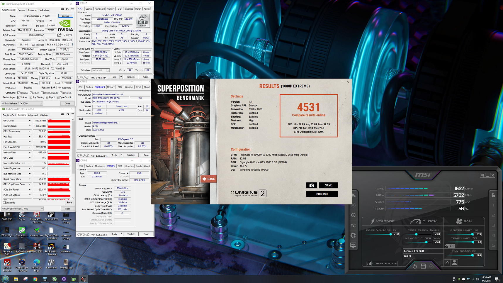
Task: Toggle Ray Tracing checkbox in GPU-Z
Action: (31, 98)
